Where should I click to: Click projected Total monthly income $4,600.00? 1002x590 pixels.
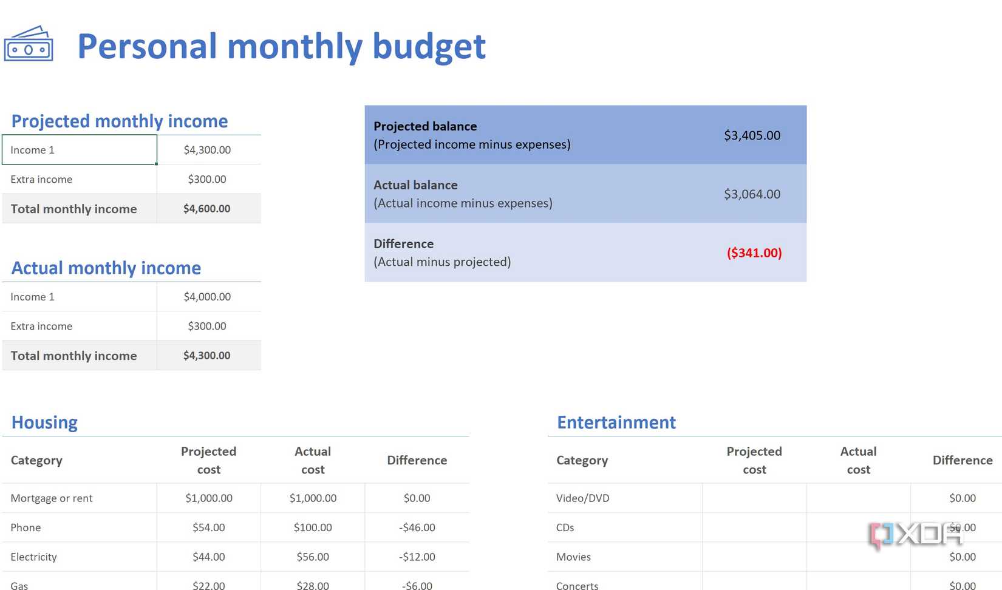(207, 209)
